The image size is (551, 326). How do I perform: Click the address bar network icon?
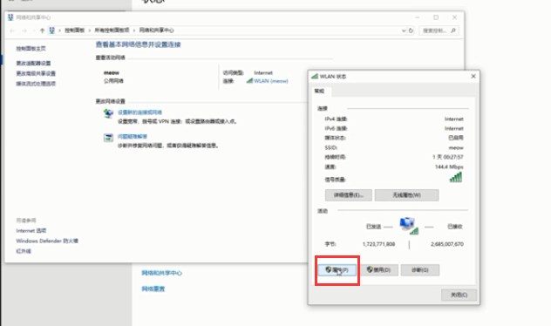(52, 31)
